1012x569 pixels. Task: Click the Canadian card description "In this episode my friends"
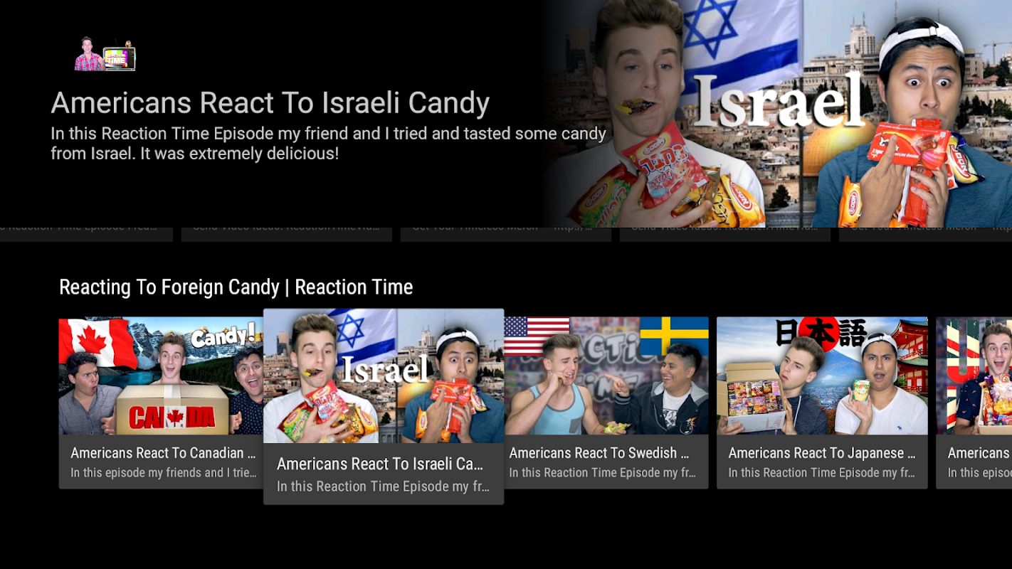(164, 473)
